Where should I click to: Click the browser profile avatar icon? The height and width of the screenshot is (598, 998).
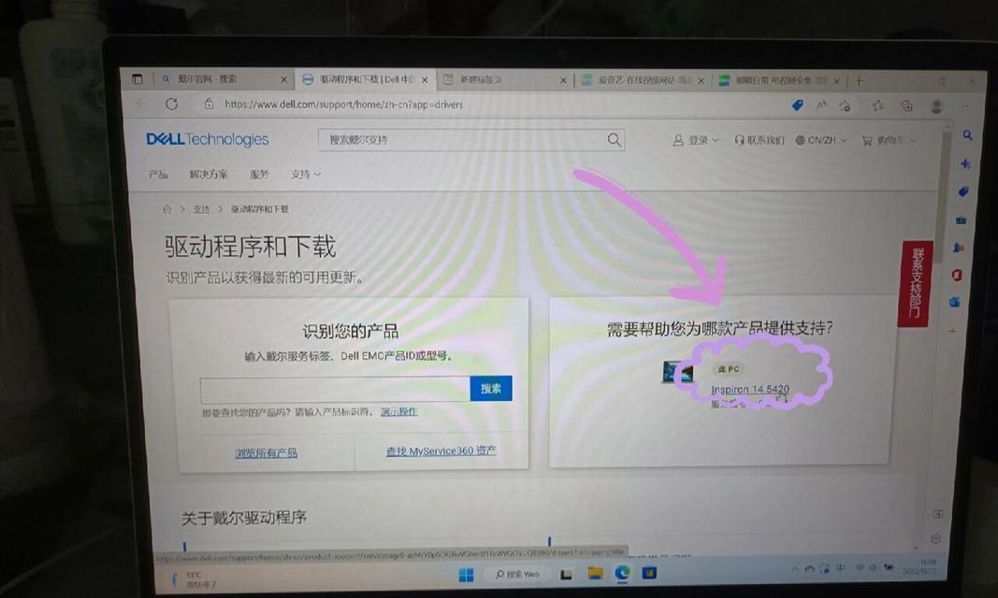pos(936,107)
